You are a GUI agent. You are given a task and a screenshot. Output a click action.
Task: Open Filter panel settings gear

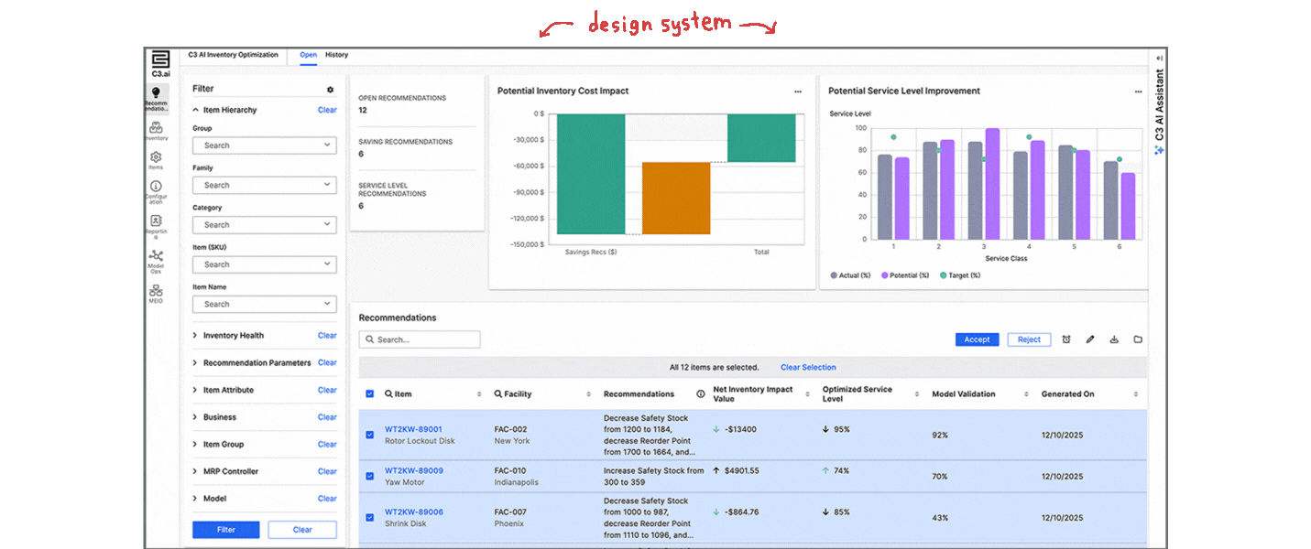coord(331,90)
